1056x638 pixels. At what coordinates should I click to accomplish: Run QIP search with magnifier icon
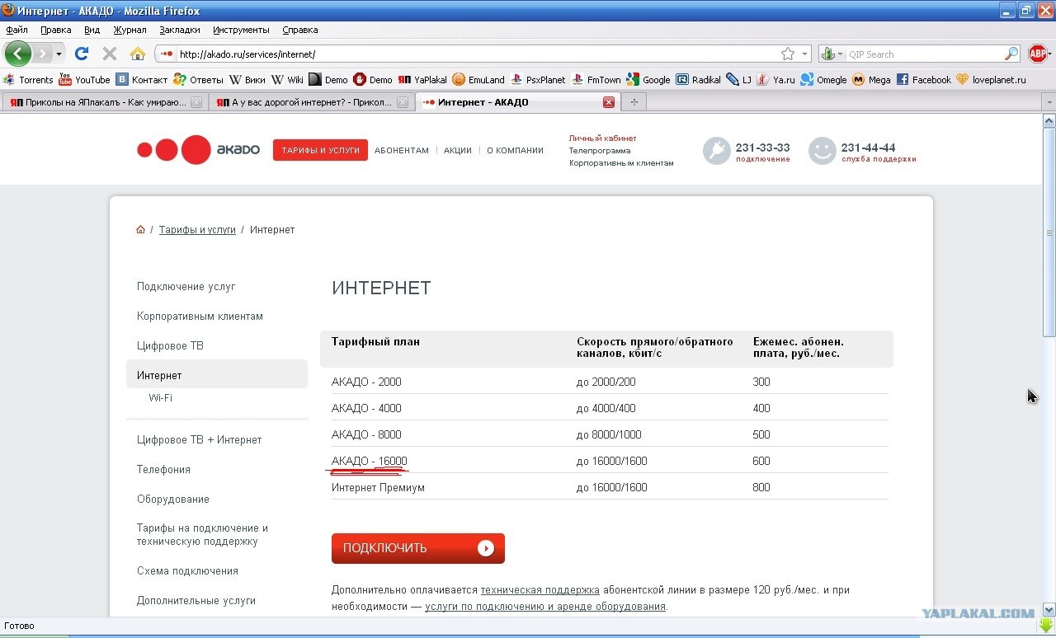(1011, 54)
